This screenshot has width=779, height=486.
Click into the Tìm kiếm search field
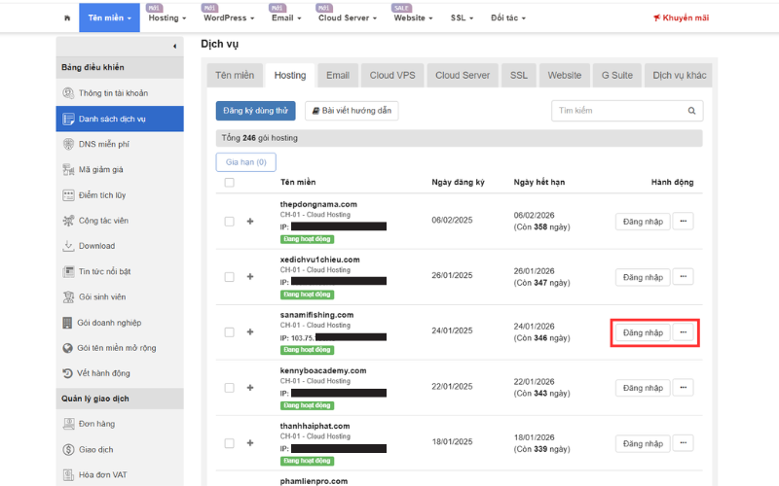(x=618, y=111)
